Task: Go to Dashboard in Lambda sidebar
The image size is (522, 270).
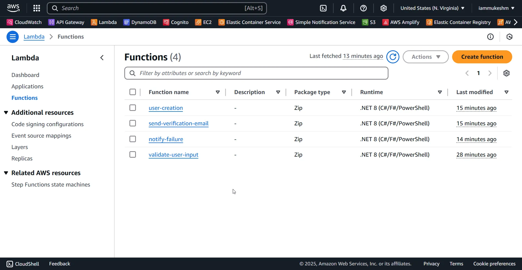Action: [x=25, y=75]
